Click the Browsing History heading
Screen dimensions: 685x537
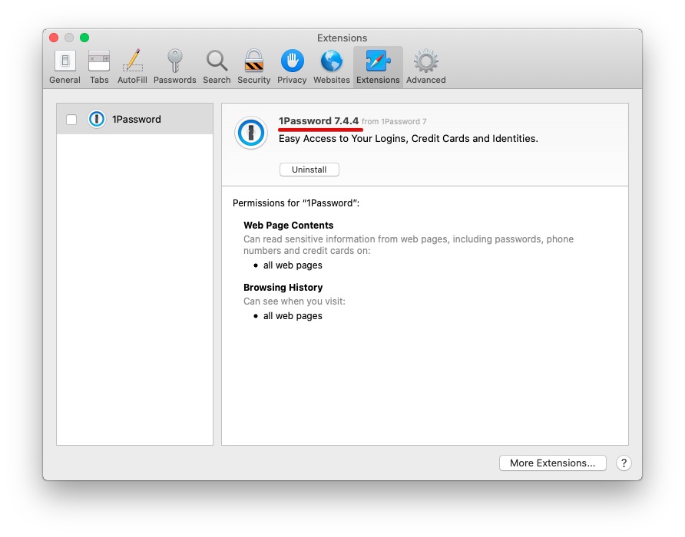click(x=283, y=287)
